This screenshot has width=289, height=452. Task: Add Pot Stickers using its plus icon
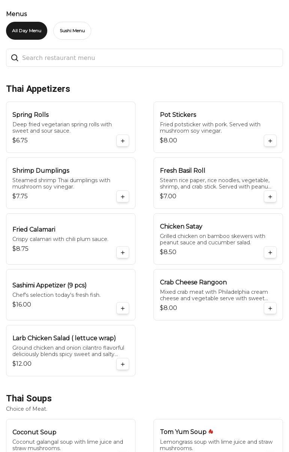(x=270, y=141)
